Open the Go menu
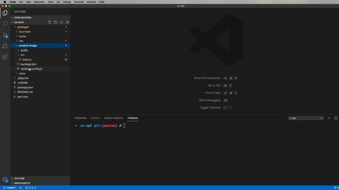The width and height of the screenshot is (339, 190). (x=58, y=2)
